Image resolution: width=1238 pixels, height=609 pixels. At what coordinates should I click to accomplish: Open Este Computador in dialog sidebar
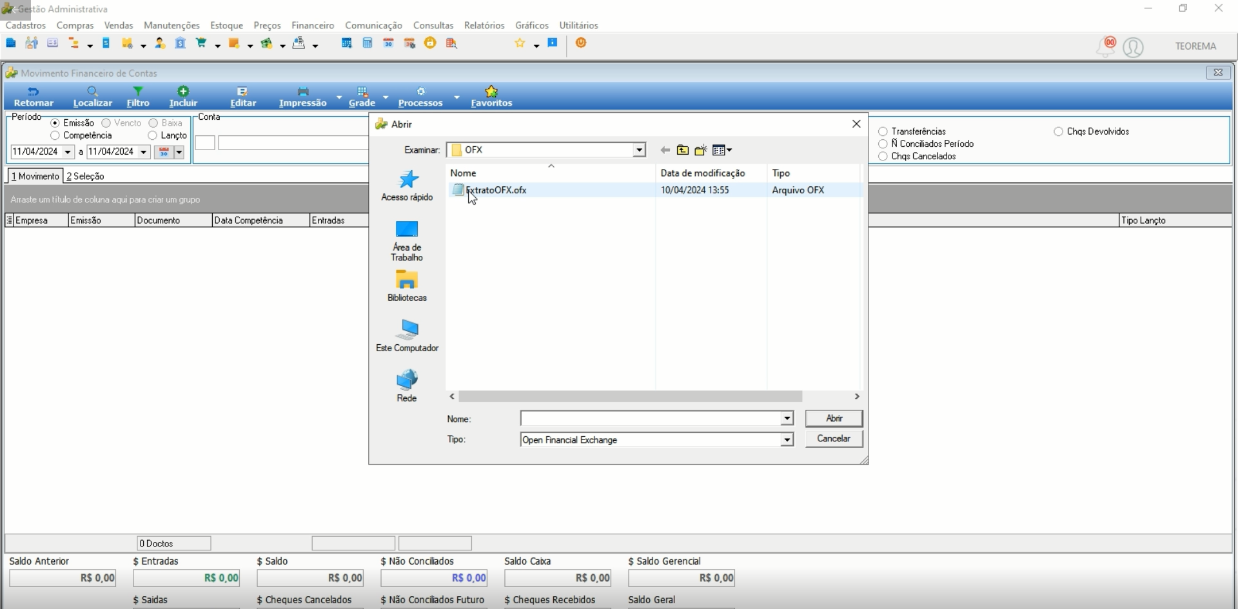407,336
